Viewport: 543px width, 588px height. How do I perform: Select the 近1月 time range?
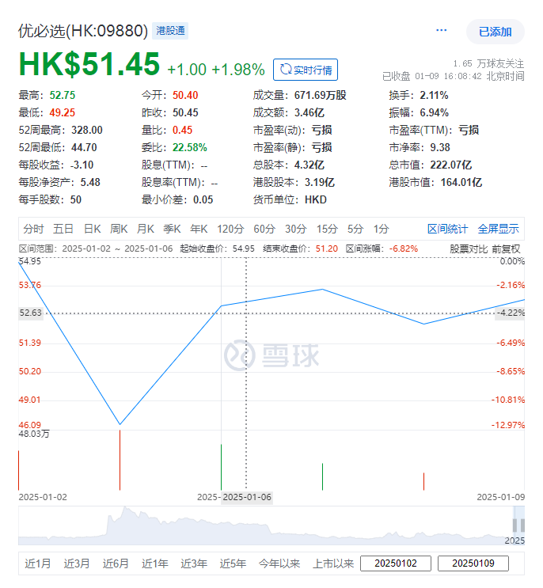[x=37, y=563]
